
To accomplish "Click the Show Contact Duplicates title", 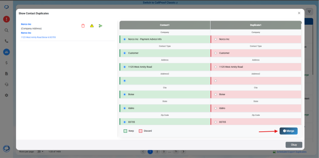I will (x=33, y=14).
